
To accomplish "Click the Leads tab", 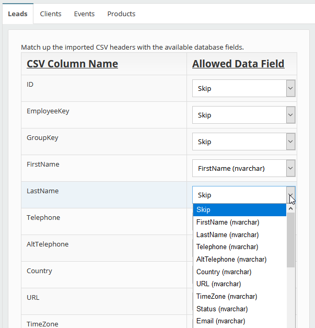I will pos(18,14).
